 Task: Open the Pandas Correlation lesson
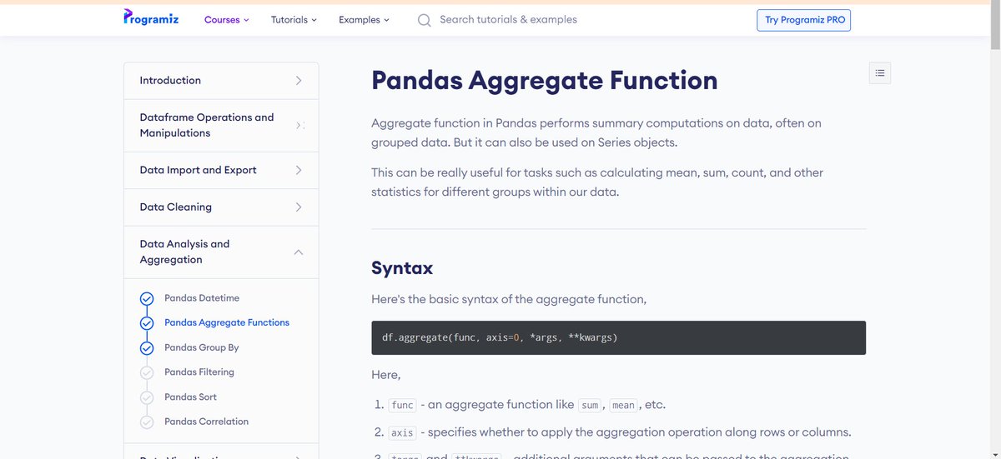(x=206, y=422)
